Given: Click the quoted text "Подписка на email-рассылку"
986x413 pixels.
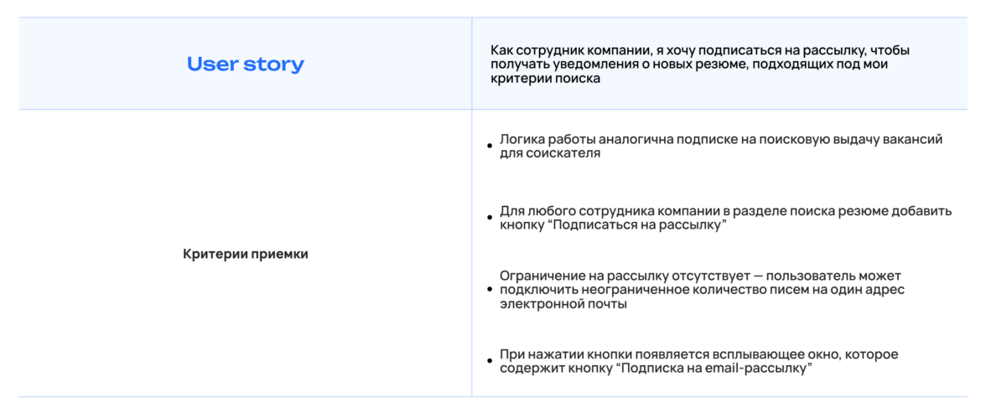Looking at the screenshot, I should click(x=713, y=369).
